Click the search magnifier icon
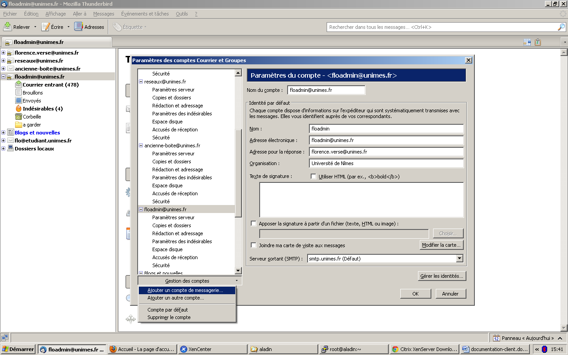 (x=561, y=27)
